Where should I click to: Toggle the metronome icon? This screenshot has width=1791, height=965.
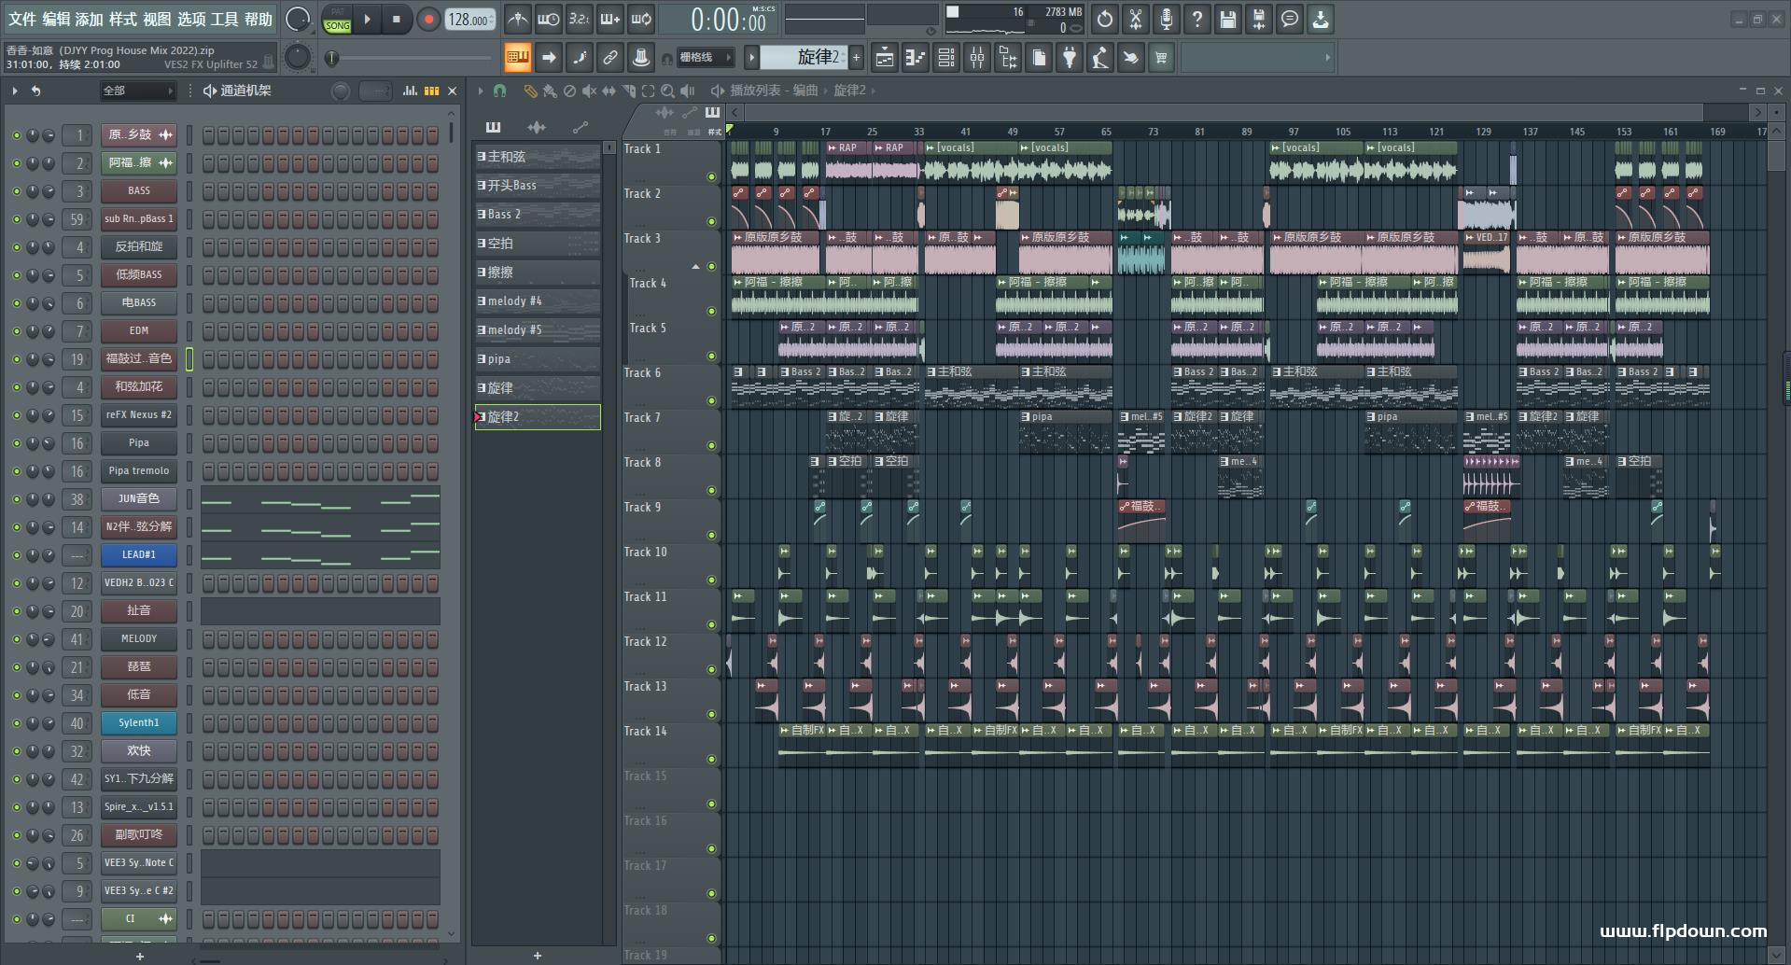pyautogui.click(x=518, y=20)
